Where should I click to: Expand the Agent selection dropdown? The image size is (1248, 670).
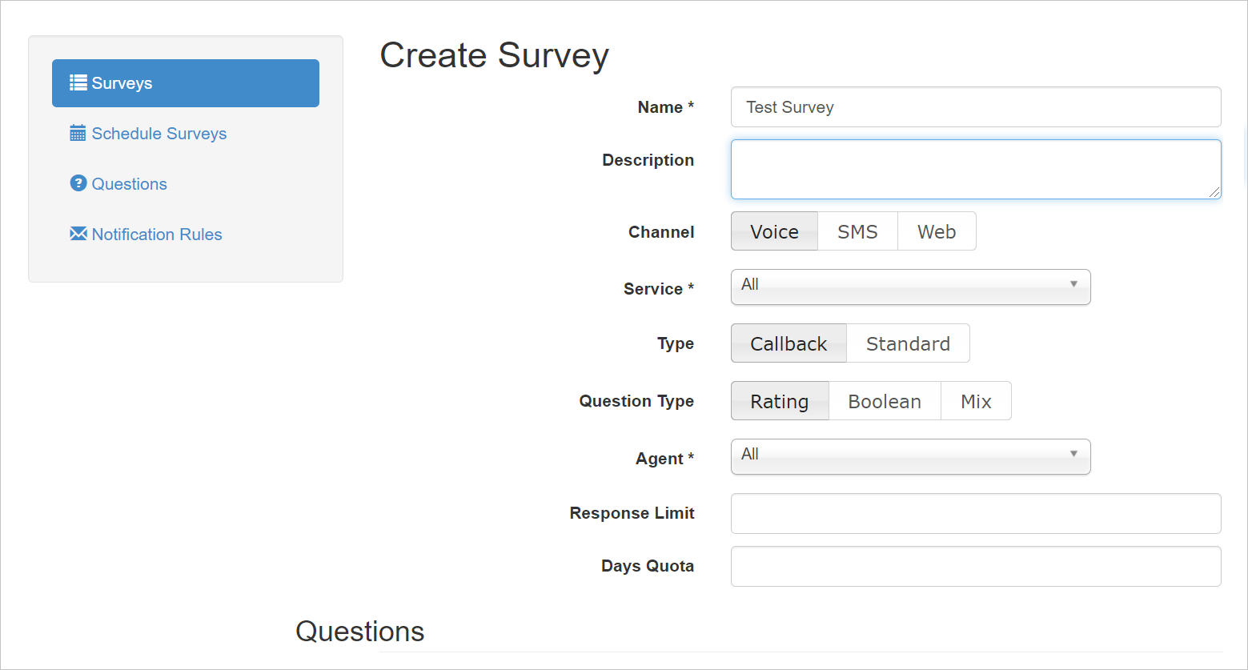pyautogui.click(x=910, y=456)
